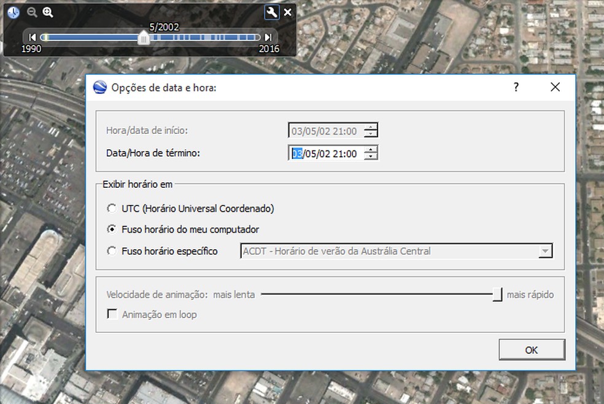Click the 5/2002 date label
This screenshot has height=404, width=604.
164,27
